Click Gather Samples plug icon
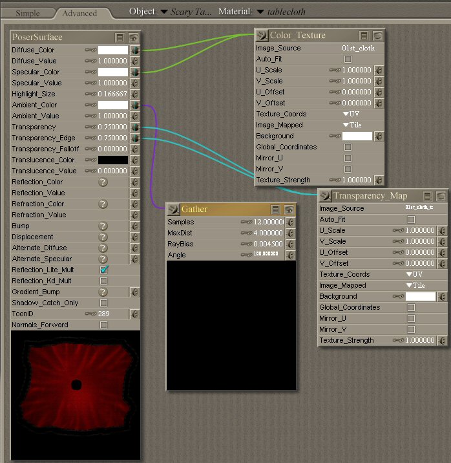Screen dimensions: 451x463 [x=291, y=222]
